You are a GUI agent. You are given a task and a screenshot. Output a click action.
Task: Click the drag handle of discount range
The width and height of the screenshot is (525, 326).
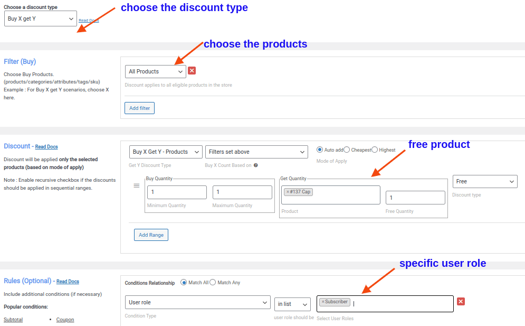tap(136, 185)
